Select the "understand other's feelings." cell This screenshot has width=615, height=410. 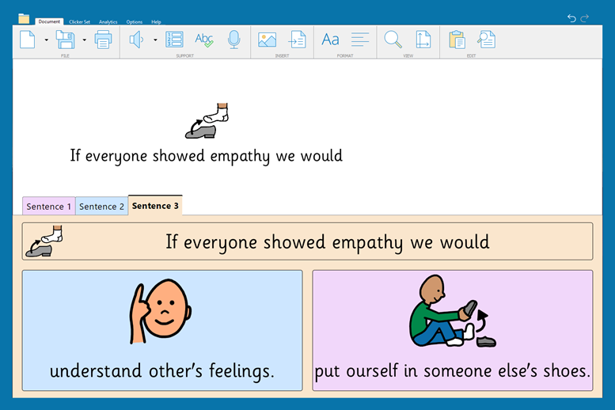click(162, 330)
